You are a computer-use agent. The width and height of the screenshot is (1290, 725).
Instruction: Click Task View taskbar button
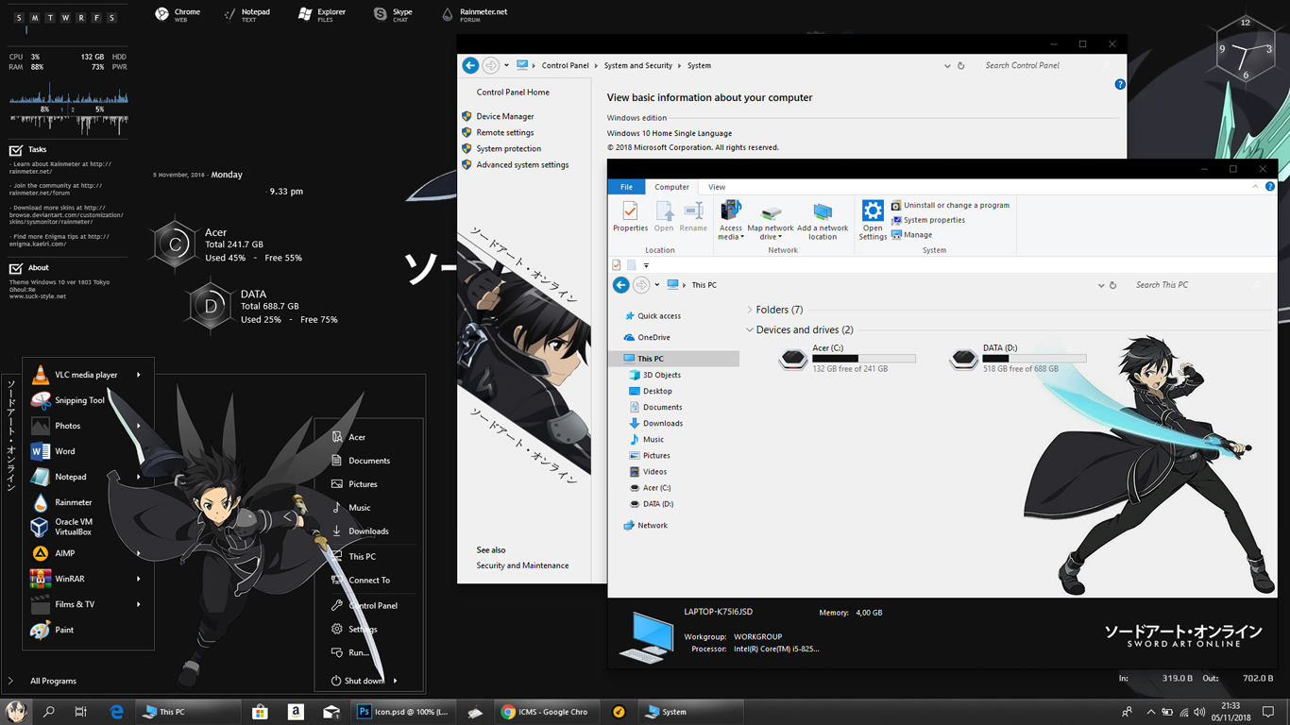[x=81, y=712]
